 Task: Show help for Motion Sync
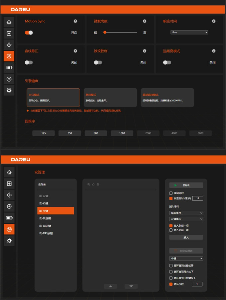(x=75, y=21)
